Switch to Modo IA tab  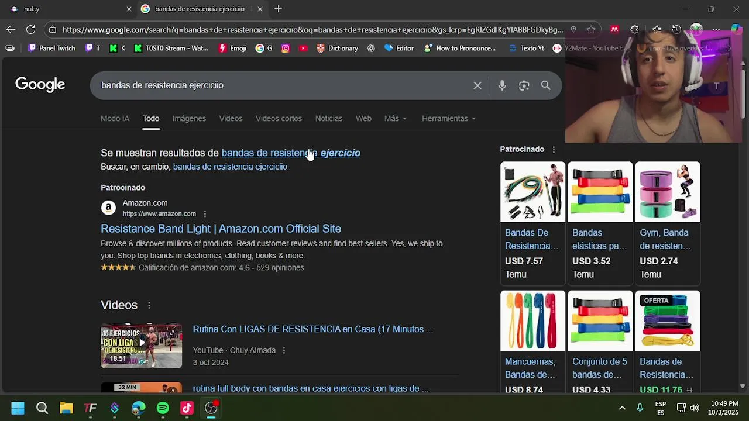tap(115, 118)
